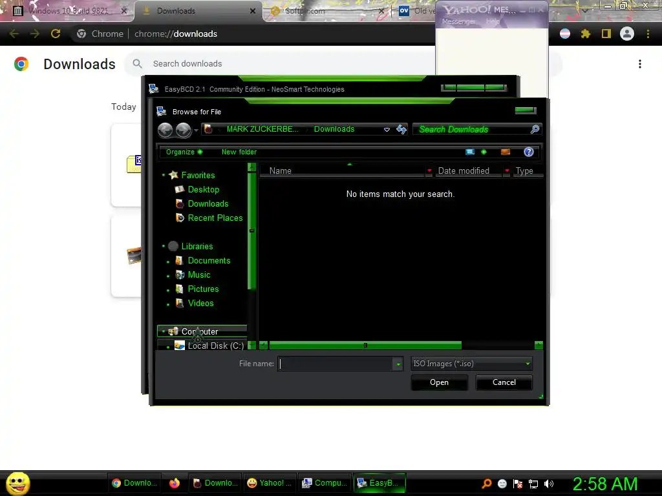This screenshot has height=496, width=662.
Task: Open dialog Help button
Action: [529, 152]
